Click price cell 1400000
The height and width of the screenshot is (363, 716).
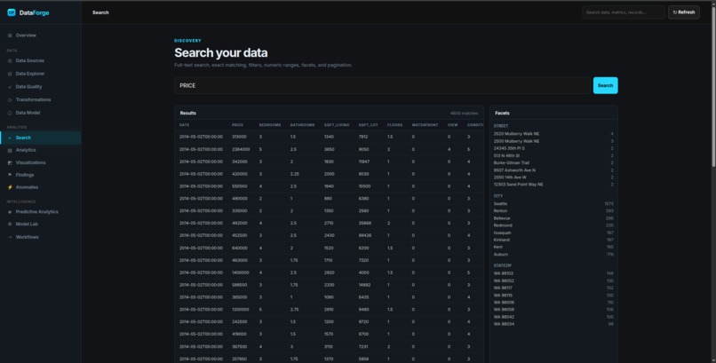[x=240, y=272]
